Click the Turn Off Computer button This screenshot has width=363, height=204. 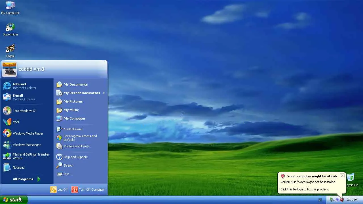point(88,190)
